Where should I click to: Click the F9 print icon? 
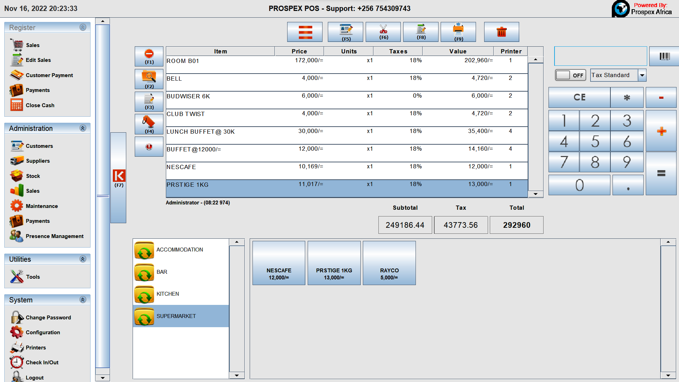click(458, 32)
